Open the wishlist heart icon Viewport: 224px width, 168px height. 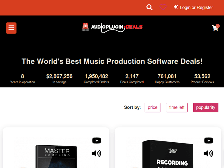tap(163, 7)
